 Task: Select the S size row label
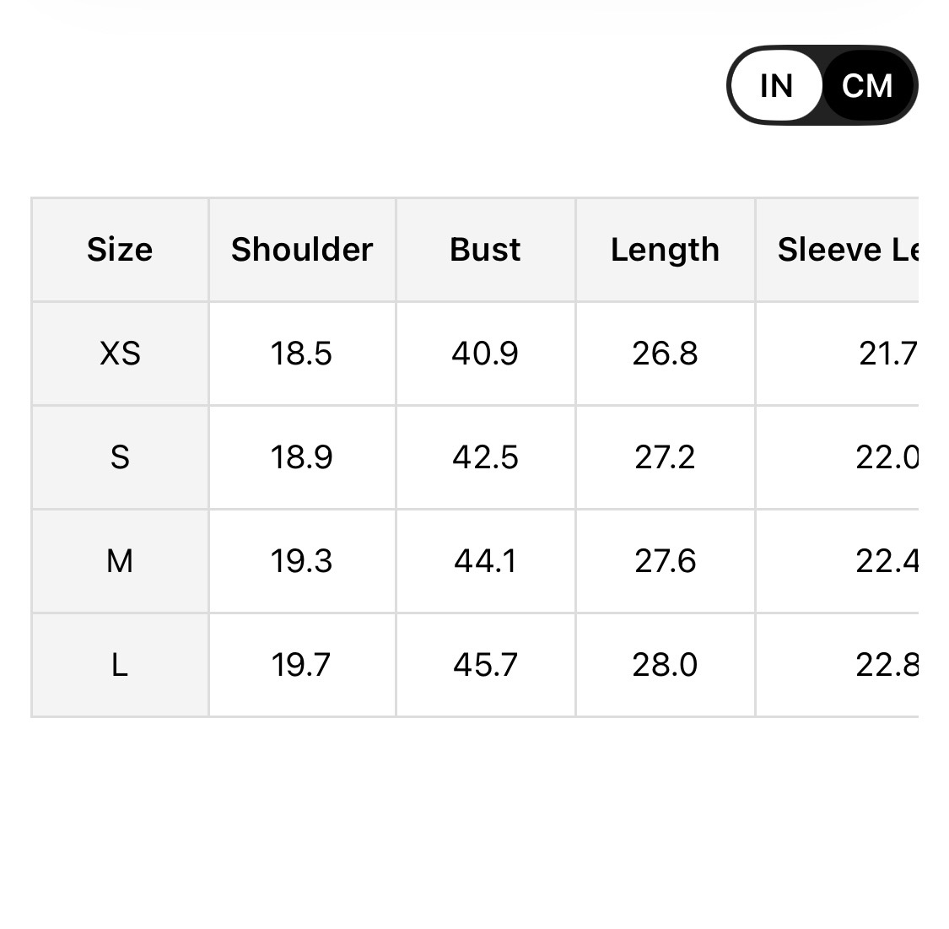(120, 457)
